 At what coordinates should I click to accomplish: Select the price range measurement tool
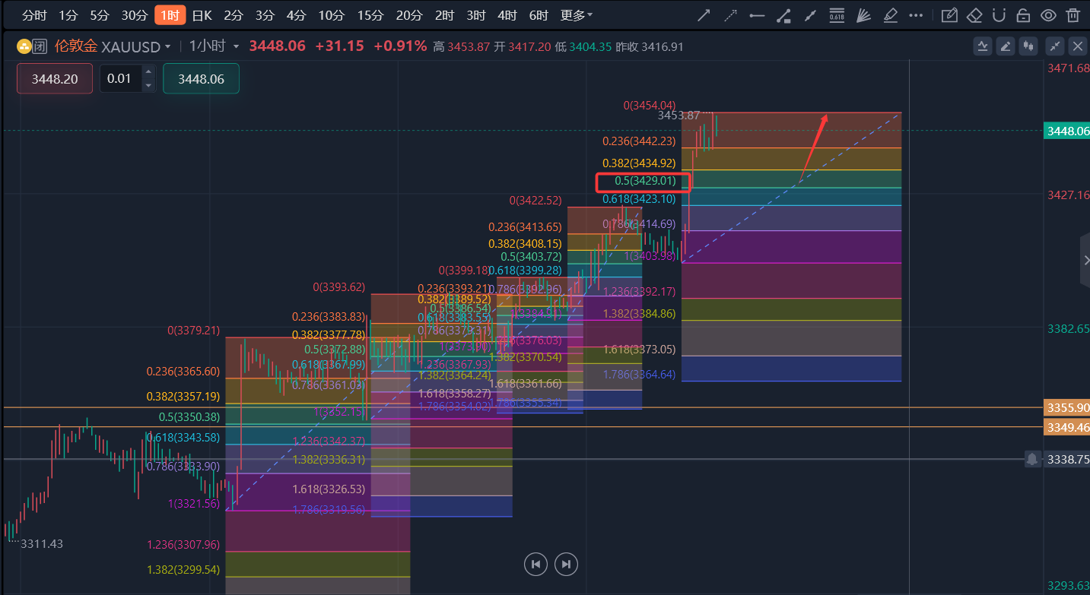click(784, 15)
